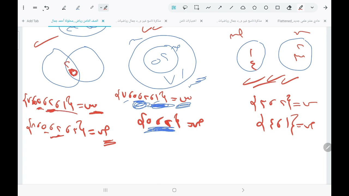349x196 pixels.
Task: Close the حادي عشر علمي Flattened tab
Action: click(x=325, y=21)
